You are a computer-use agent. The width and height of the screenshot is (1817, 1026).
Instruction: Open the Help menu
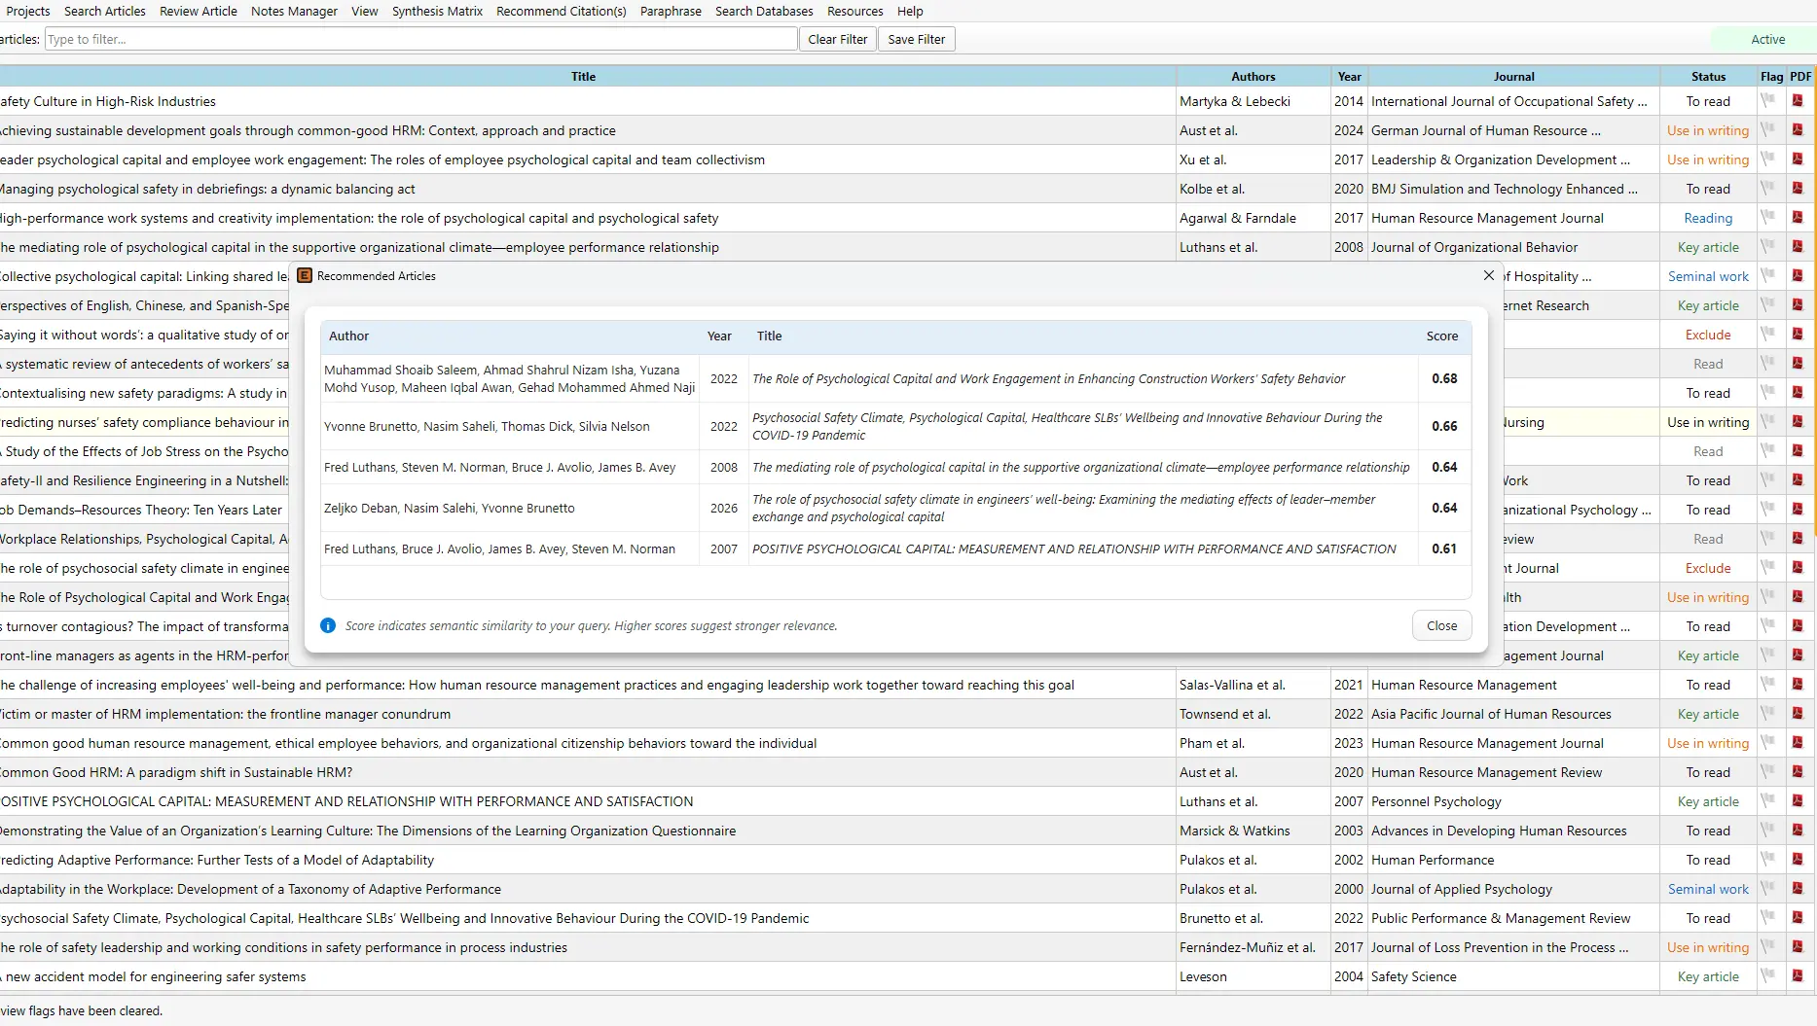(910, 11)
